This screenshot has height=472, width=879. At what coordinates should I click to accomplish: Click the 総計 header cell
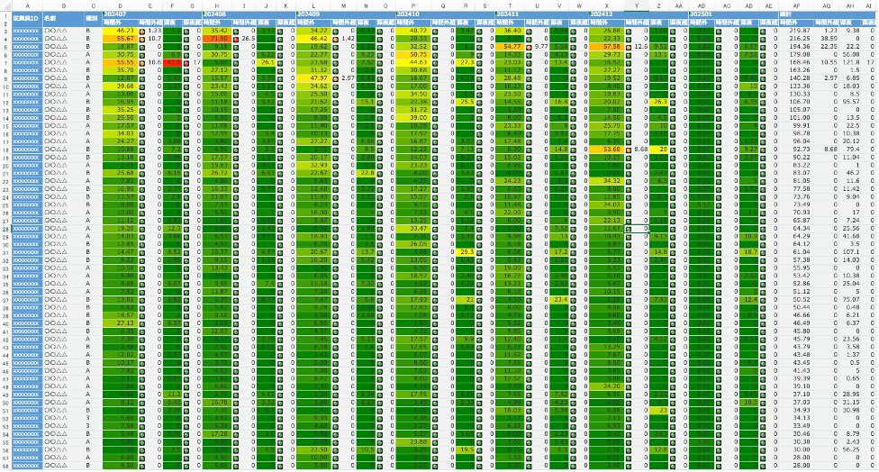point(787,15)
